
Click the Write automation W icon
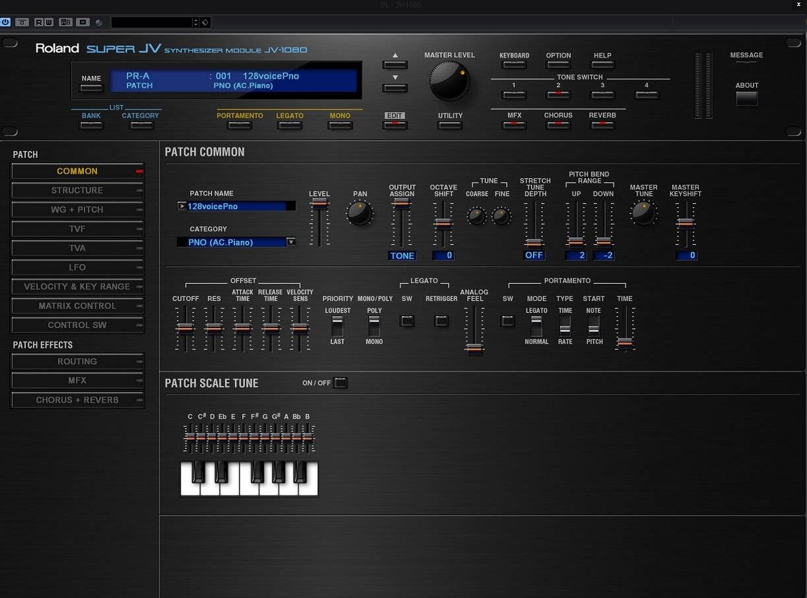pos(48,22)
